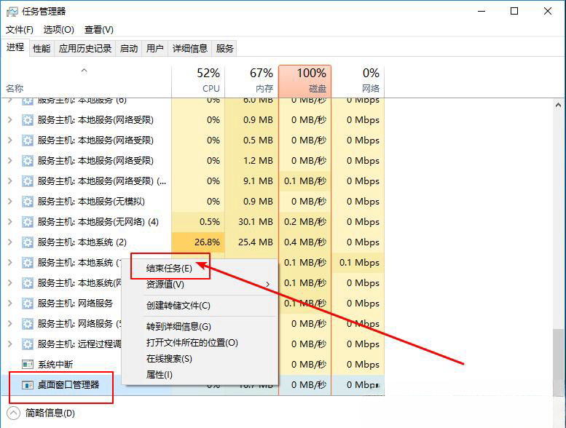Click gear icon of 服务主机: 远程过程调用 row
The image size is (566, 428).
pos(28,344)
